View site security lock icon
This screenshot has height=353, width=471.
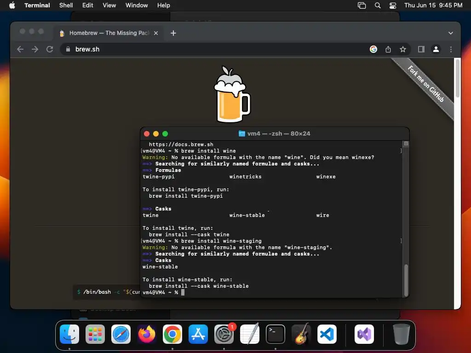coord(68,49)
